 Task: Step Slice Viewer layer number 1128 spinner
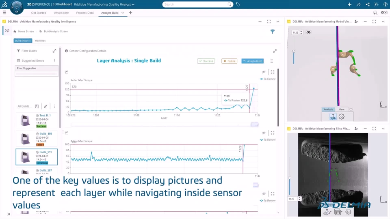pos(299,199)
